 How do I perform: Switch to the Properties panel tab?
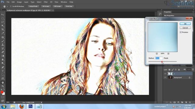click(x=167, y=12)
